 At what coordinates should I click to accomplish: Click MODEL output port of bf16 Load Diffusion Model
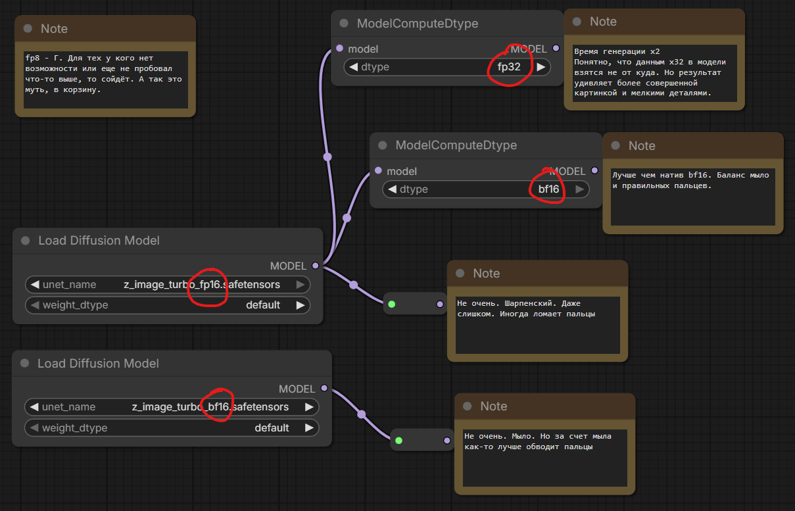click(324, 389)
